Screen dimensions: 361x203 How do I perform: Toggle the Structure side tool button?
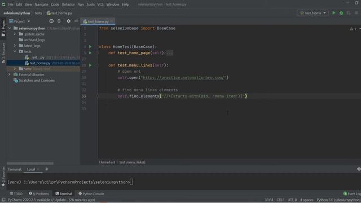(x=3, y=53)
